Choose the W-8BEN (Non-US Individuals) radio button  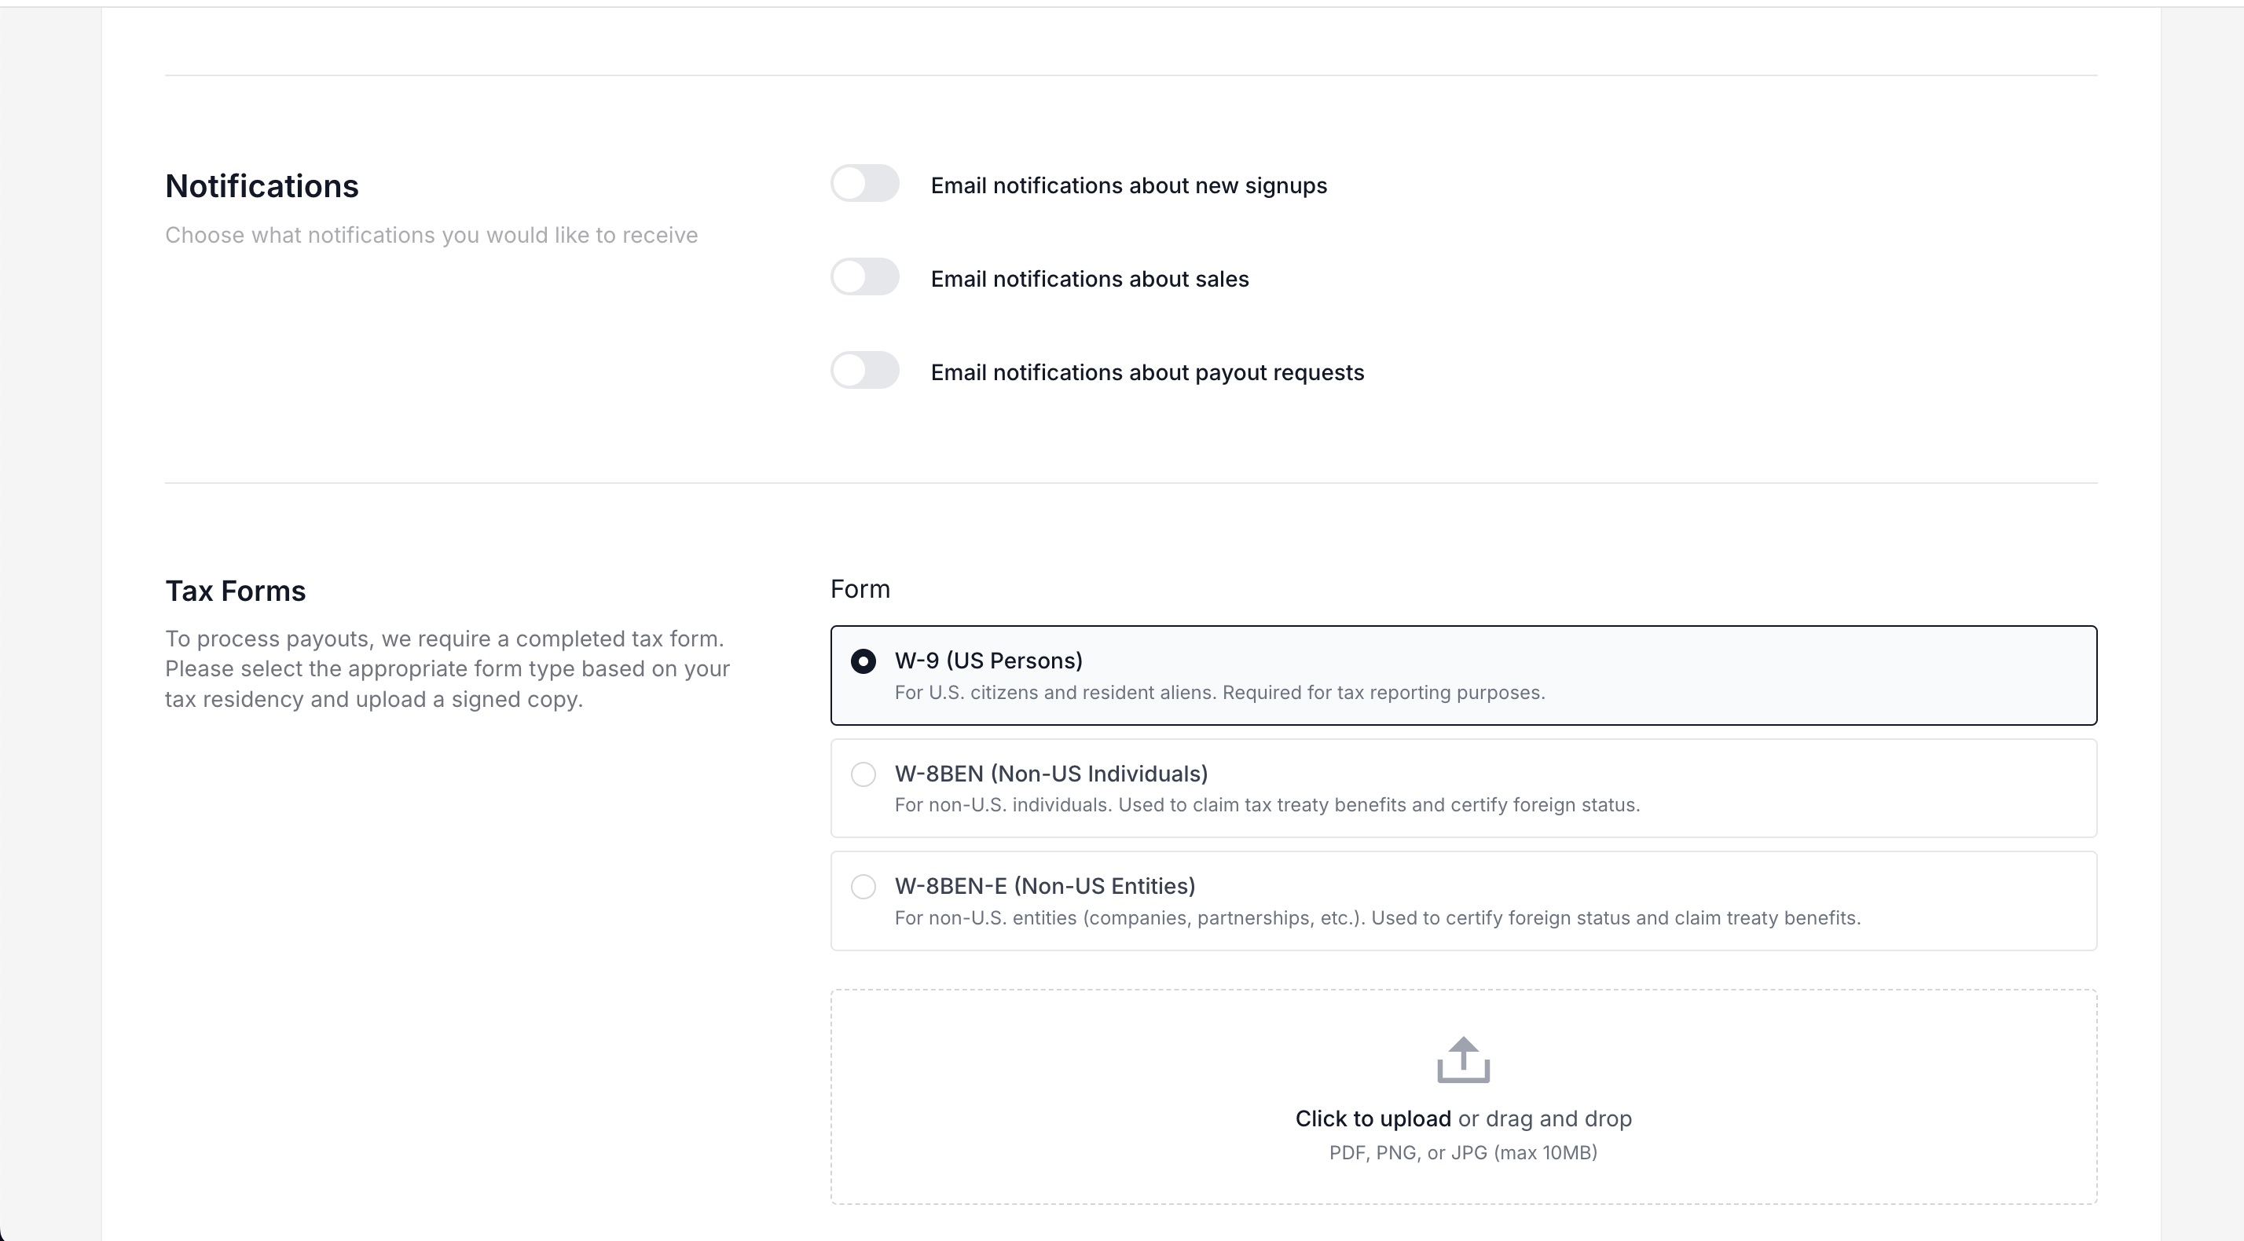click(x=863, y=774)
